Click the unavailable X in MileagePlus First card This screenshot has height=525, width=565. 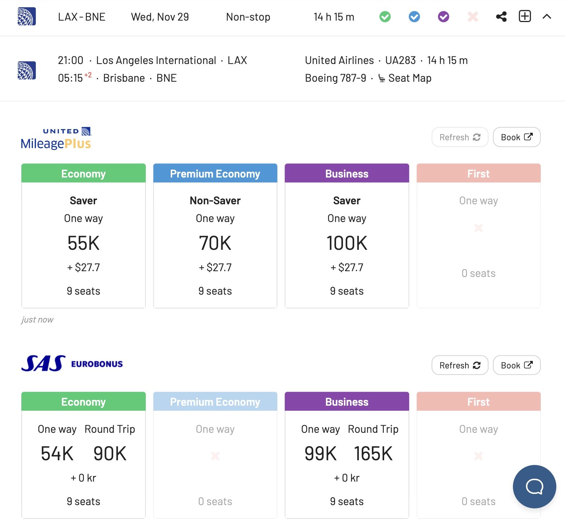479,228
